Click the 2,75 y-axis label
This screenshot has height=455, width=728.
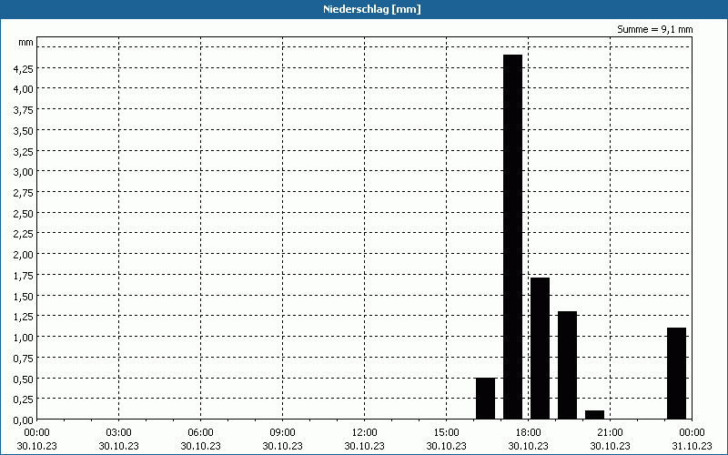tap(24, 193)
